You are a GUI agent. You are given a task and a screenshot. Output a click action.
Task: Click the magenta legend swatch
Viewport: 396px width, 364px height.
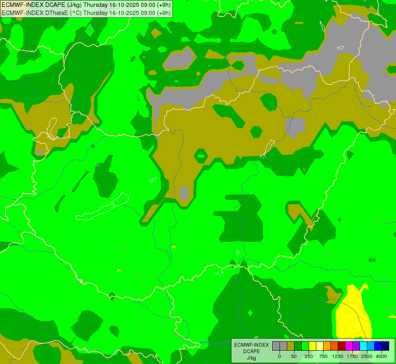349,346
